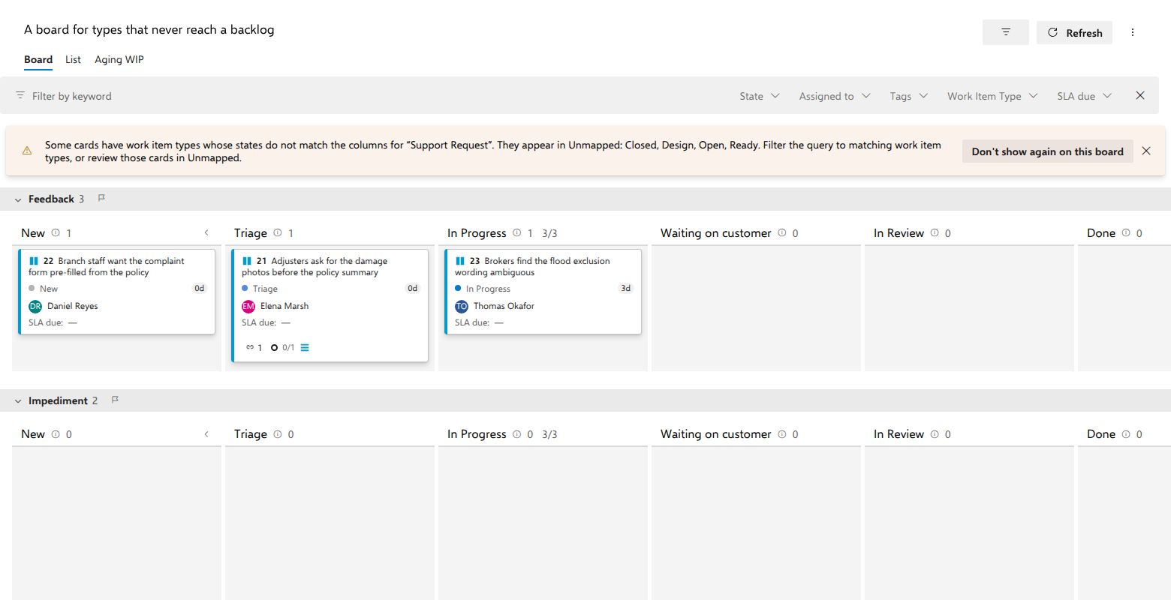Click the warning triangle icon in banner
Screen dimensions: 1171x600
click(27, 151)
